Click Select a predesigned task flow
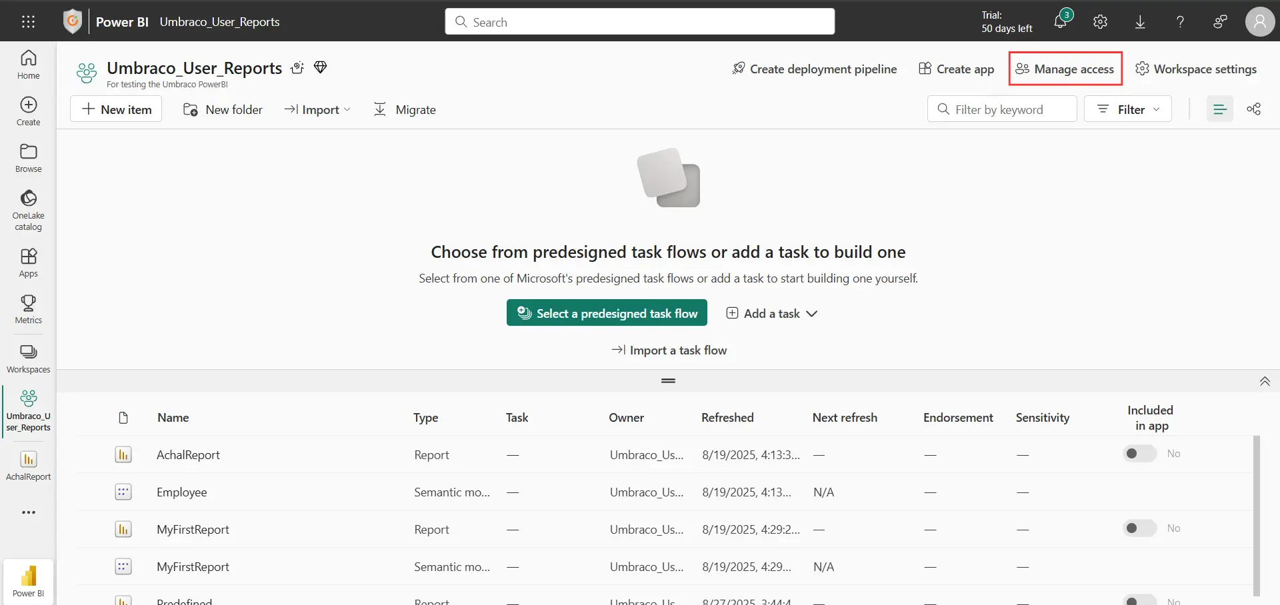The image size is (1280, 605). tap(607, 313)
